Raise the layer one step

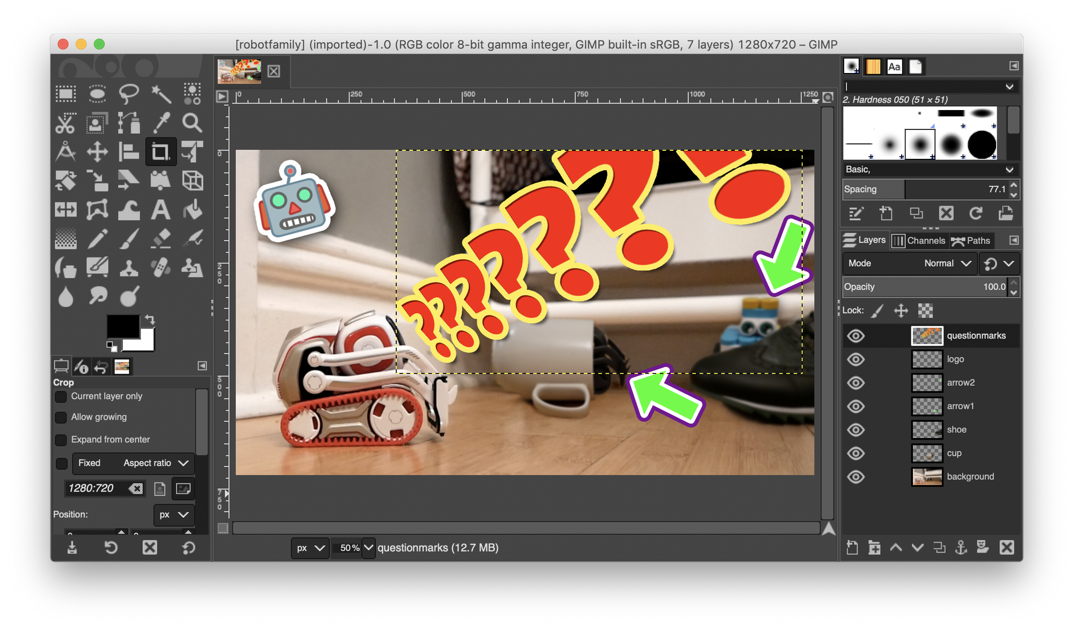pyautogui.click(x=896, y=547)
